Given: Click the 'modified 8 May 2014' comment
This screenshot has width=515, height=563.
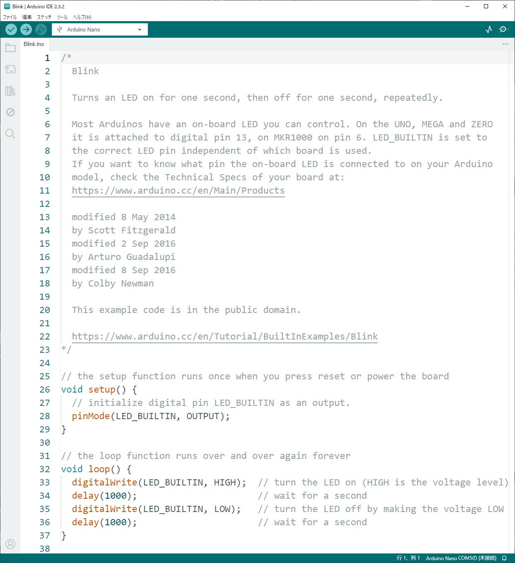Looking at the screenshot, I should (x=123, y=217).
